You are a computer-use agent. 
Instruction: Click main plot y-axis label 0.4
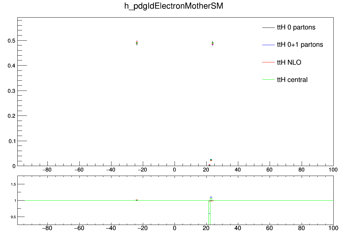click(12, 66)
